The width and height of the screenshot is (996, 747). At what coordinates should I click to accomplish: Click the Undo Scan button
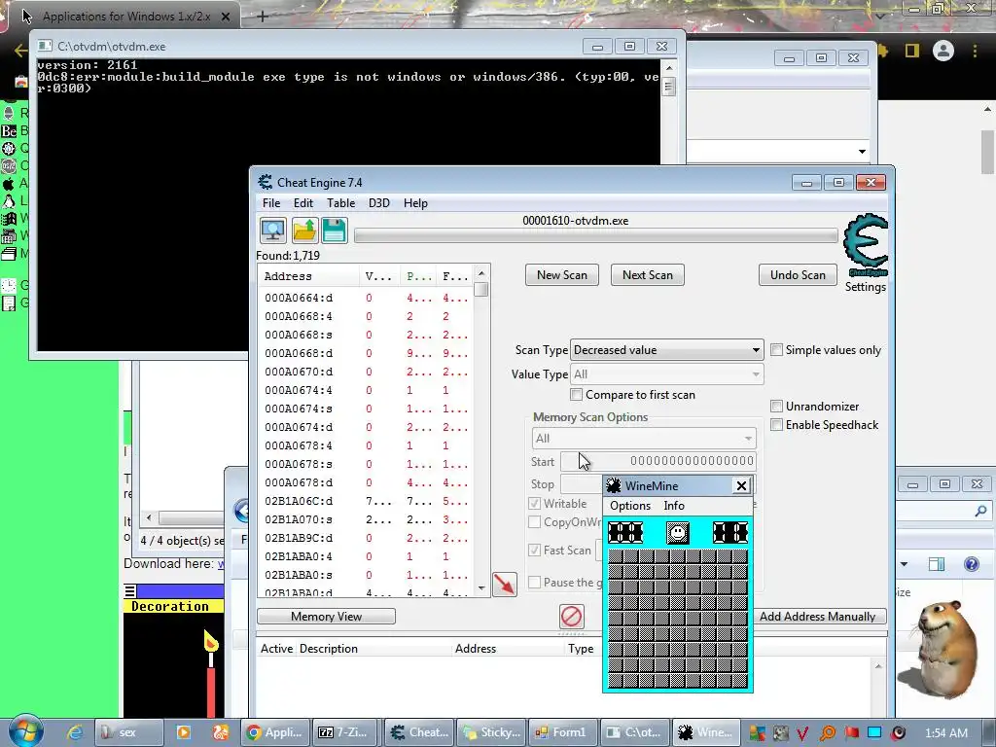(x=798, y=275)
